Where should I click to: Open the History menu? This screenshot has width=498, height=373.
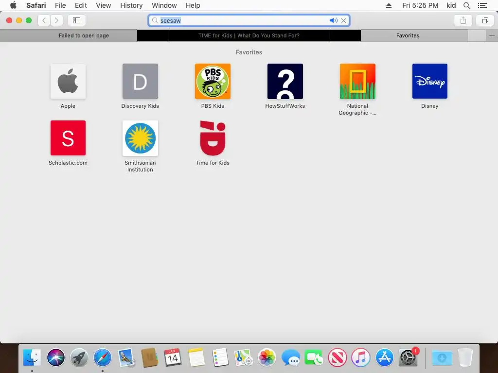coord(131,5)
